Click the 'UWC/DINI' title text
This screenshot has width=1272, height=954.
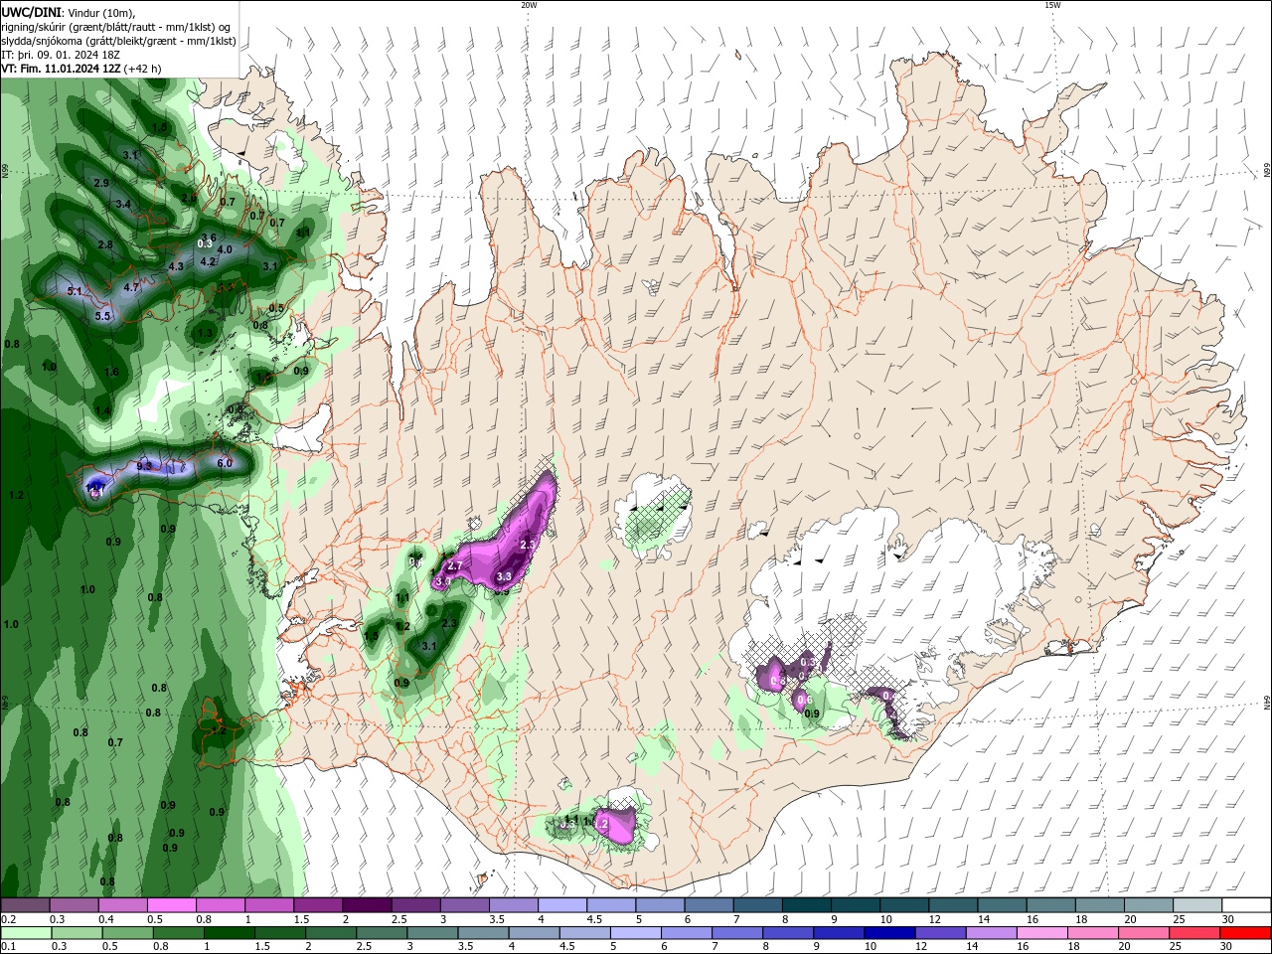[x=31, y=12]
